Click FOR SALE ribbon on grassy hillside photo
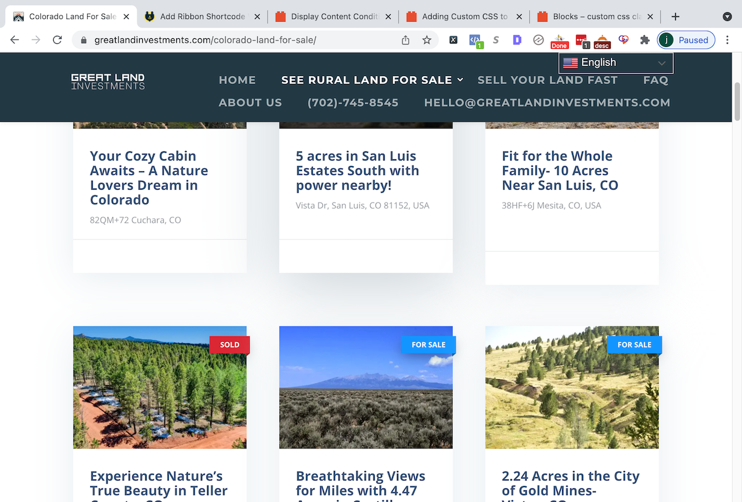Image resolution: width=742 pixels, height=502 pixels. [634, 345]
